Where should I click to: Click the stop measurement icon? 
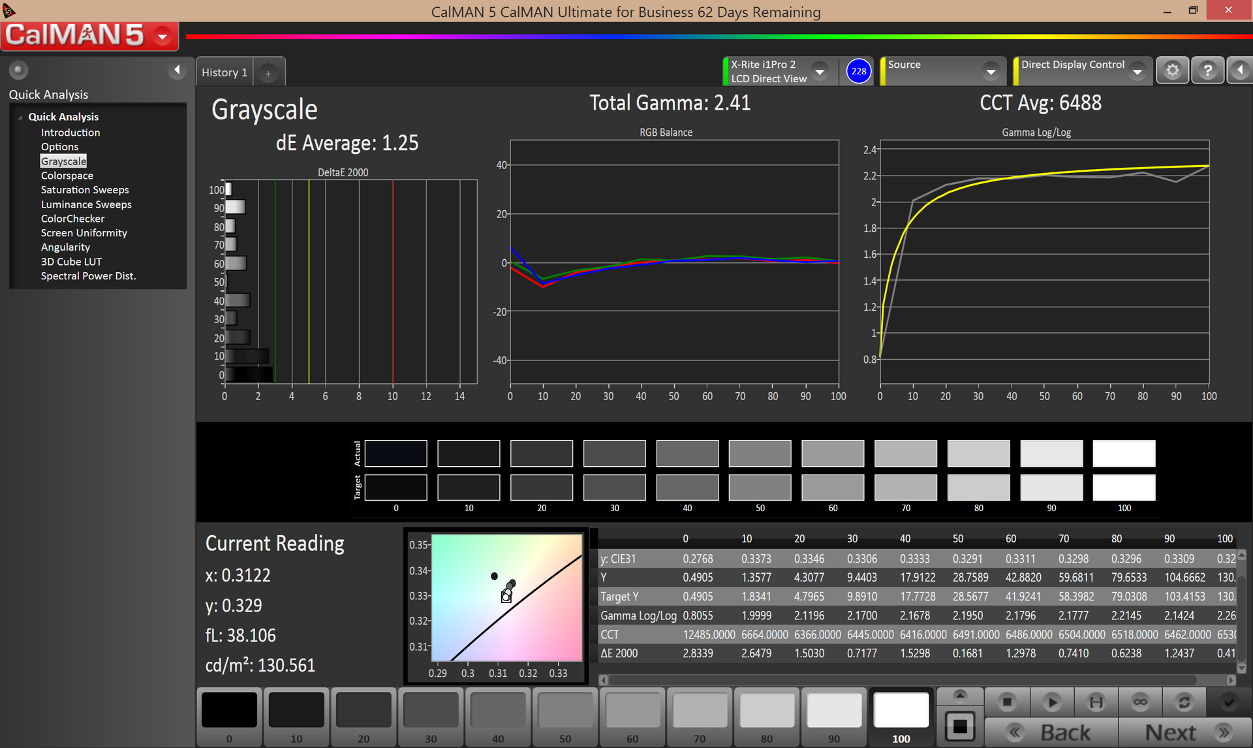pyautogui.click(x=1006, y=702)
